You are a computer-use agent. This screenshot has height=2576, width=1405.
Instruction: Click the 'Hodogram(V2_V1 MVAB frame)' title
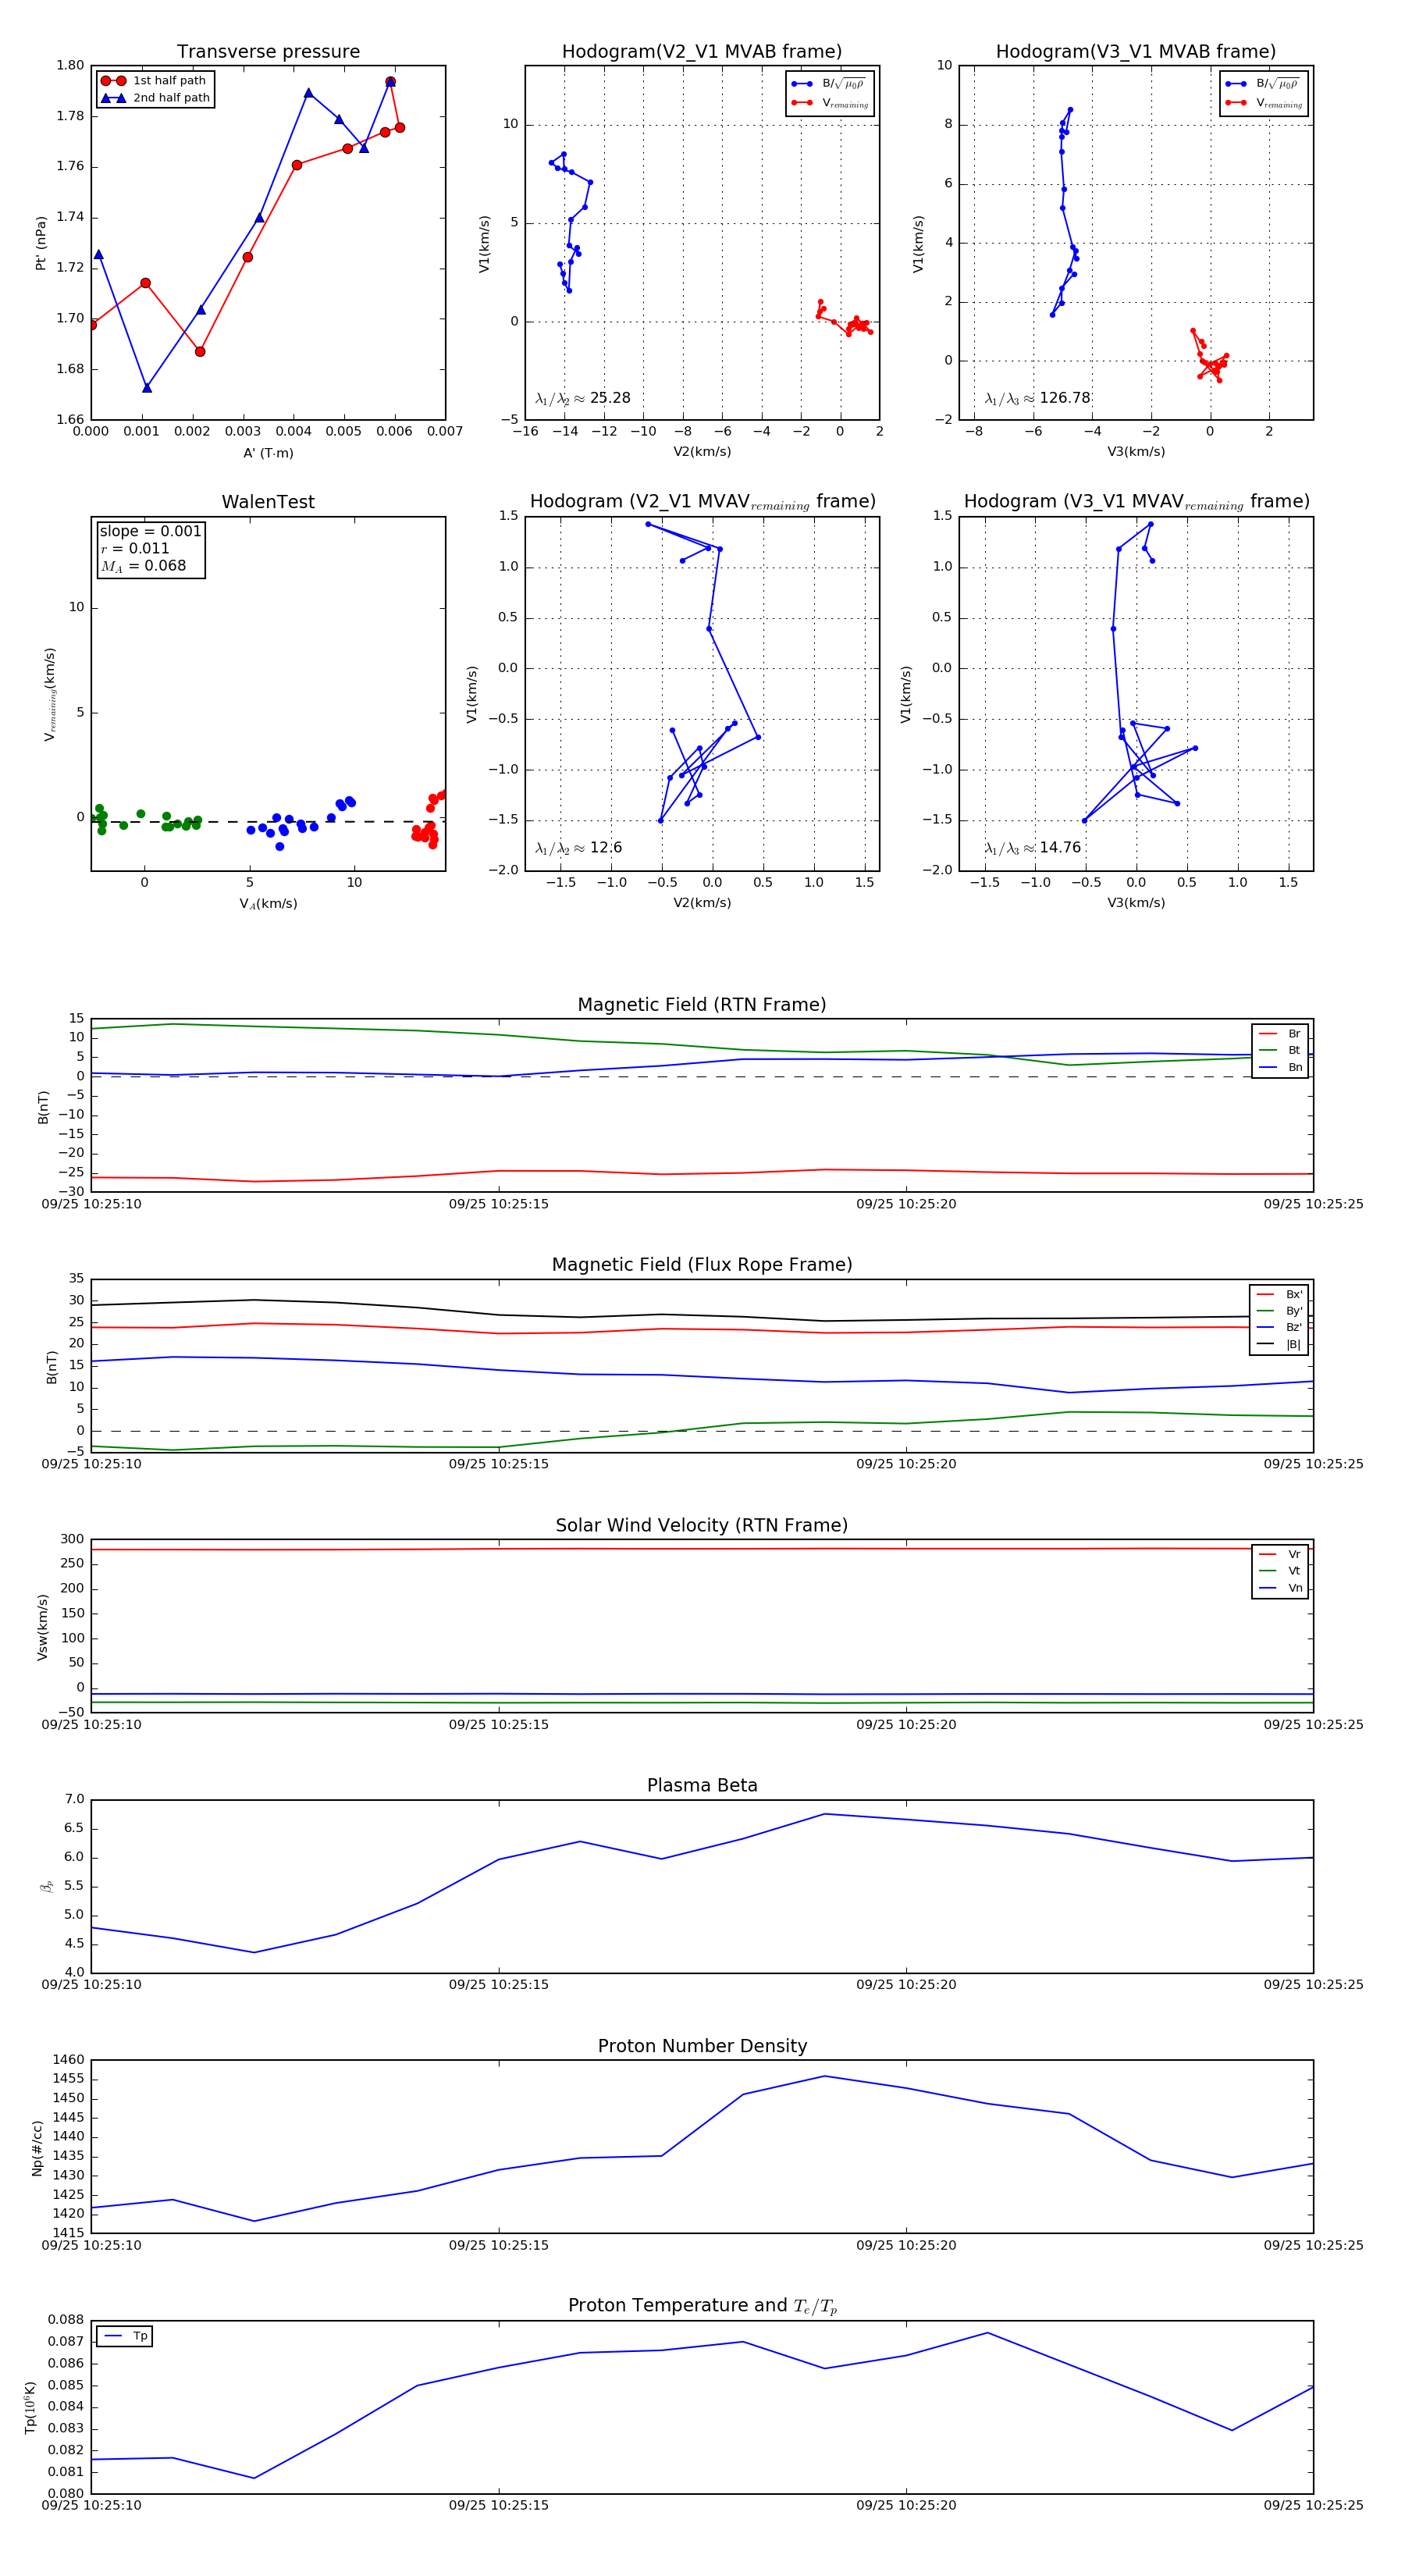(702, 52)
